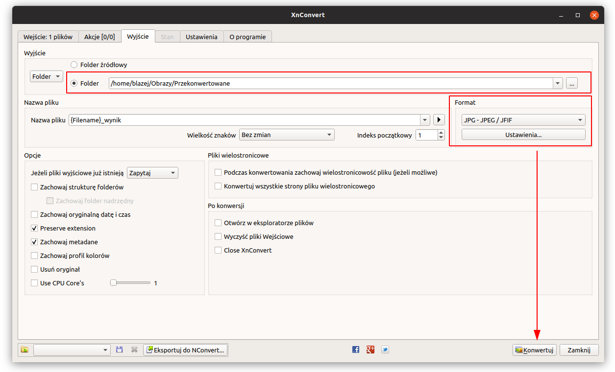Share via the Twitter icon

pos(385,349)
